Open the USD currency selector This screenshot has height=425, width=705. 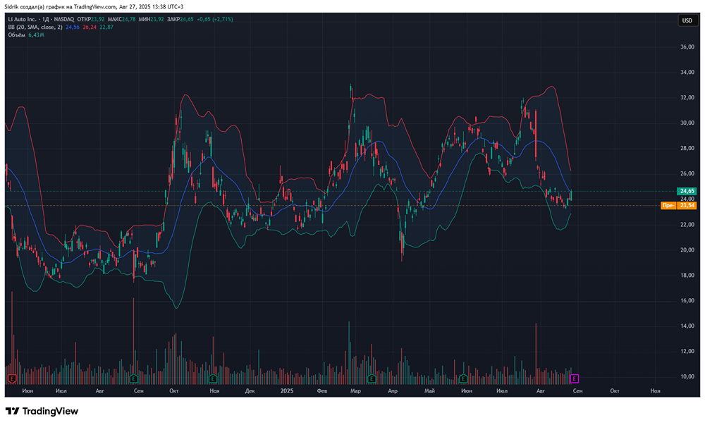pyautogui.click(x=686, y=21)
